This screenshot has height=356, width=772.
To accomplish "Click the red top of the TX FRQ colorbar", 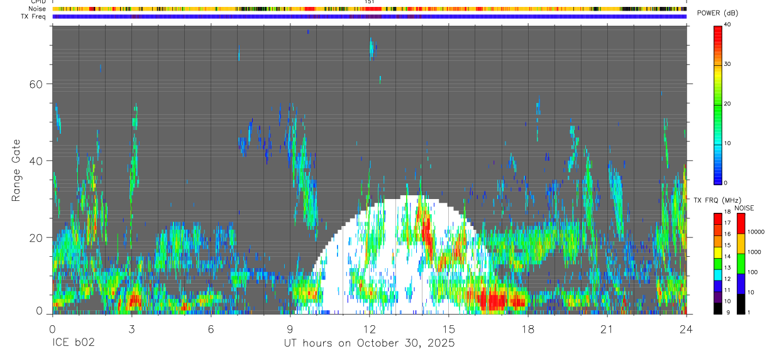I will click(x=718, y=218).
